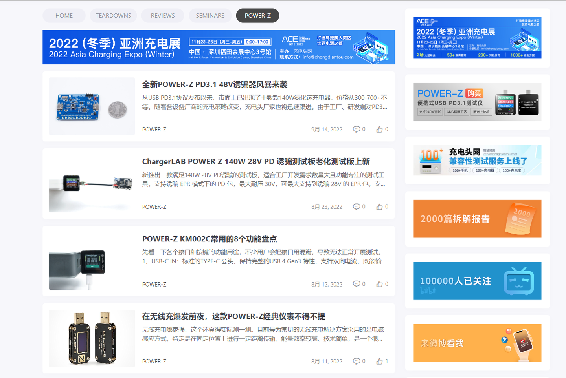Click comment icon on the 9月 14, 2022 article
Screen dimensions: 566x378
(x=357, y=129)
